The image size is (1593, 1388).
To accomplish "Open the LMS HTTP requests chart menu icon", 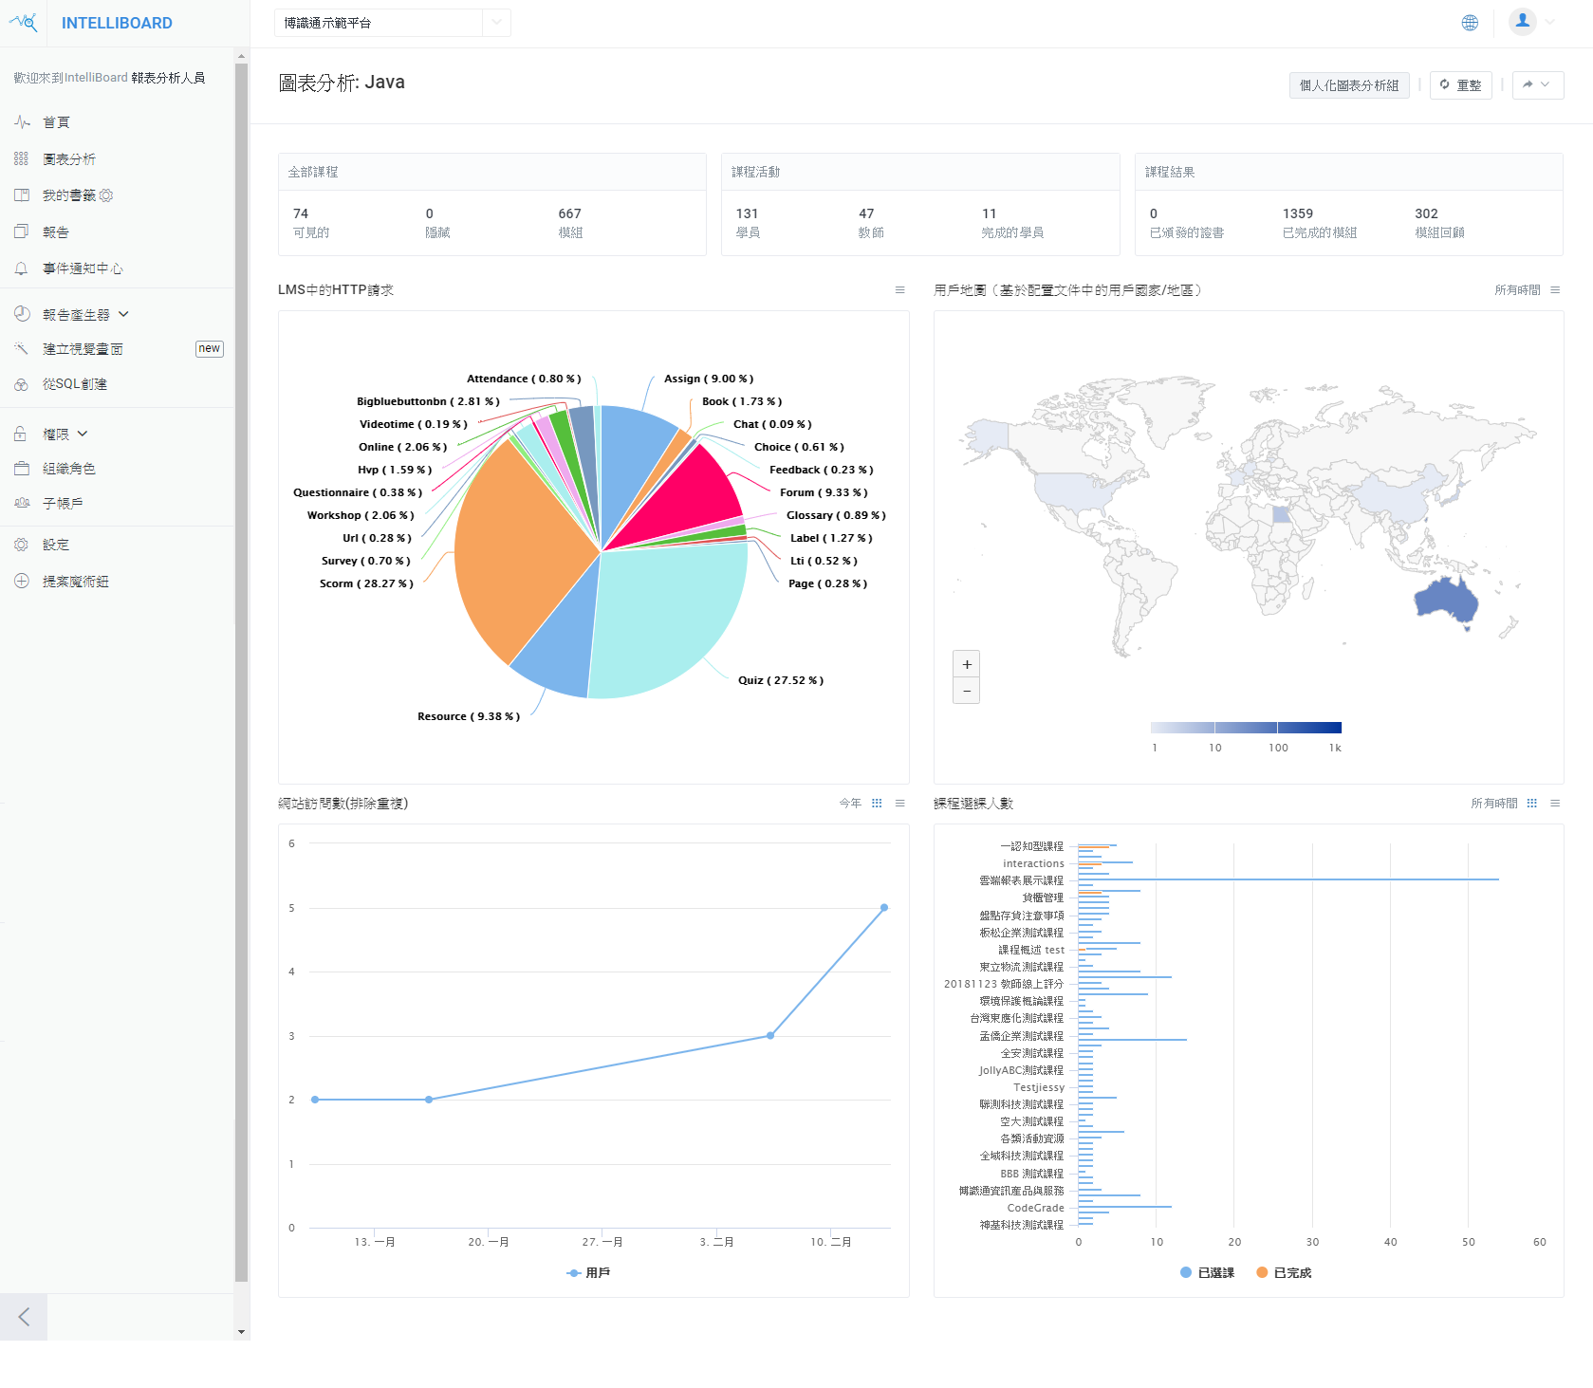I will tap(899, 290).
